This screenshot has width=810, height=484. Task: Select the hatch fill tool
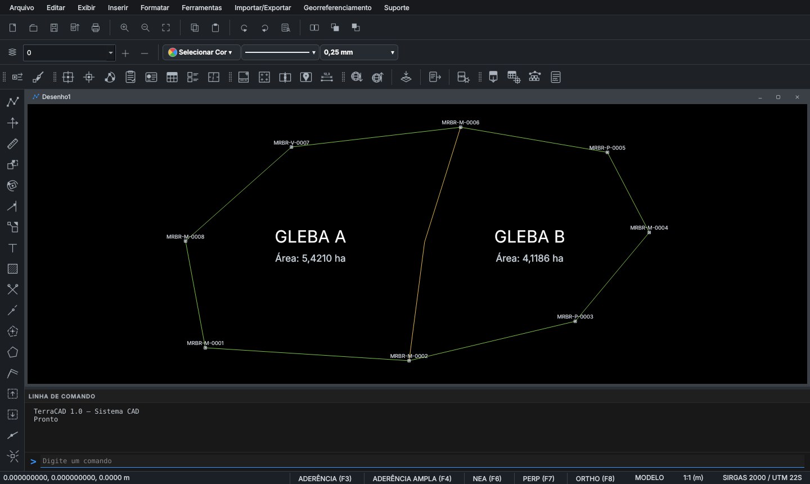click(x=12, y=268)
